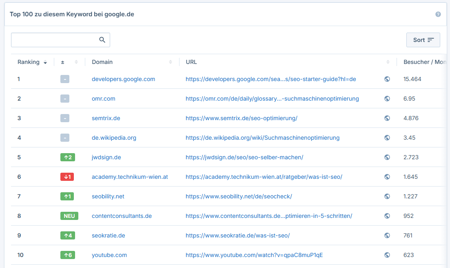Open the seobility.net seocheck URL

239,196
